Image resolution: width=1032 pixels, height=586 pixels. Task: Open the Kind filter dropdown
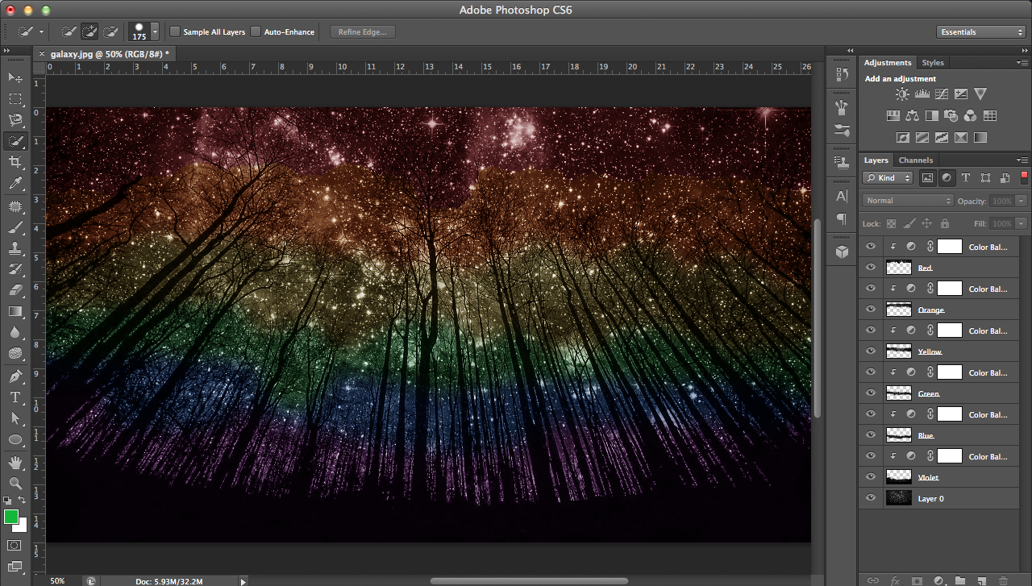(888, 177)
